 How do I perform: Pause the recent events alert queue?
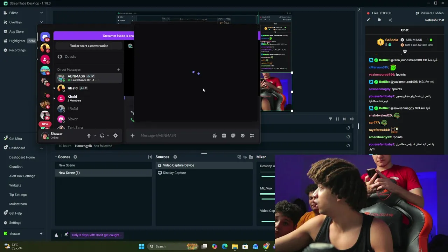pyautogui.click(x=337, y=119)
